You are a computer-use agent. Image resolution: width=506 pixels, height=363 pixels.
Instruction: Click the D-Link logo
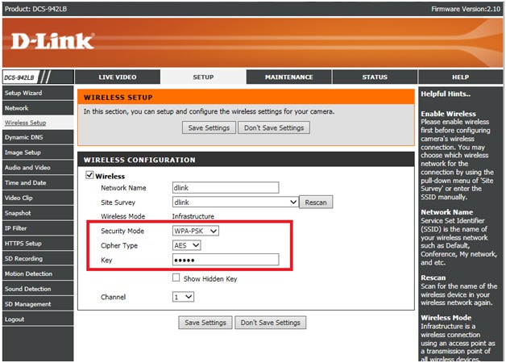coord(52,40)
